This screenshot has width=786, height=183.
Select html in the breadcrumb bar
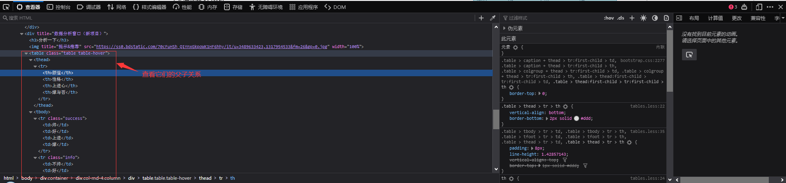tap(9, 178)
